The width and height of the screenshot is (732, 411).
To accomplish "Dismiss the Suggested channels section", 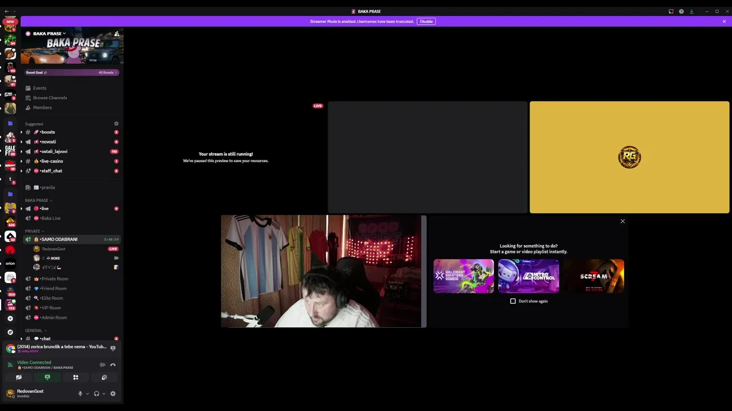I will 116,124.
